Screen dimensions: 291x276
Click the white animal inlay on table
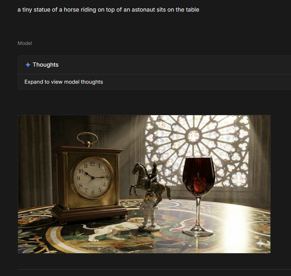[111, 230]
